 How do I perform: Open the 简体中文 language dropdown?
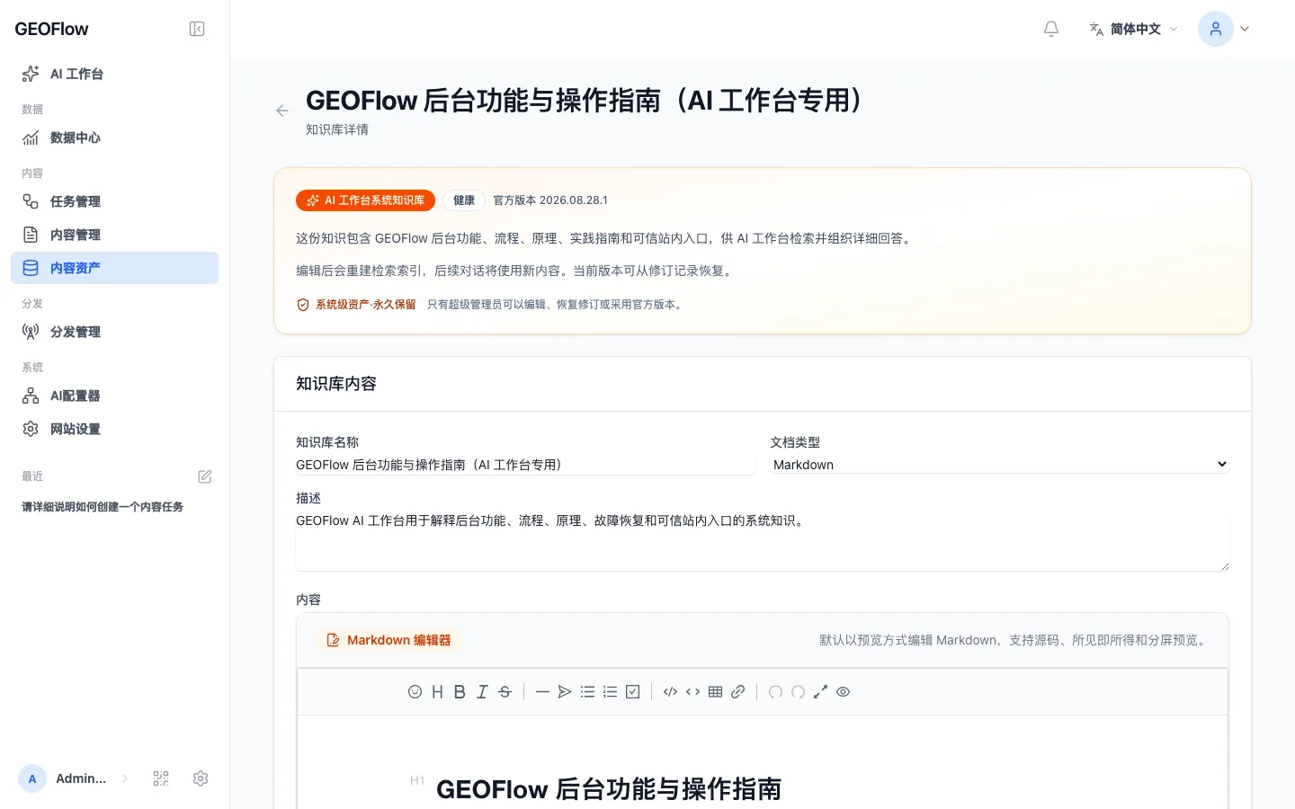(1133, 29)
